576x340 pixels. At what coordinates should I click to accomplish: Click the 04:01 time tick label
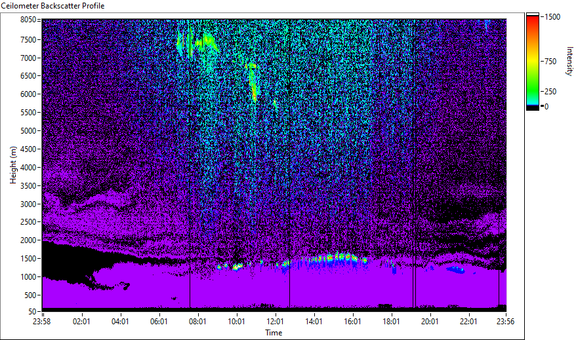(x=120, y=322)
